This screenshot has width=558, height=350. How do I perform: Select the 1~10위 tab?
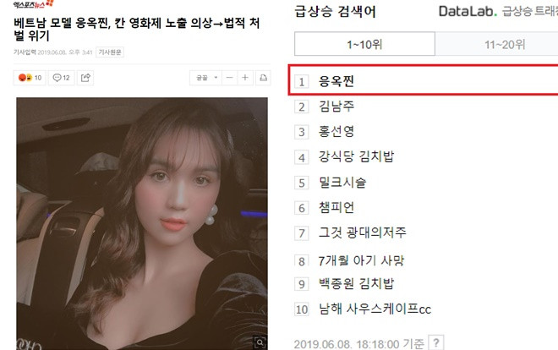(x=364, y=44)
